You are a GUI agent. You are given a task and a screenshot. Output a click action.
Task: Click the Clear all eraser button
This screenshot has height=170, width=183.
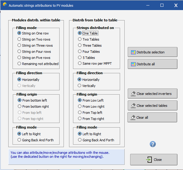152,118
